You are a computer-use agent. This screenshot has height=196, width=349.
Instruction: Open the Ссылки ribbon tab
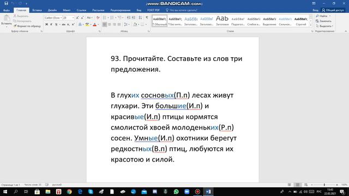[x=81, y=10]
